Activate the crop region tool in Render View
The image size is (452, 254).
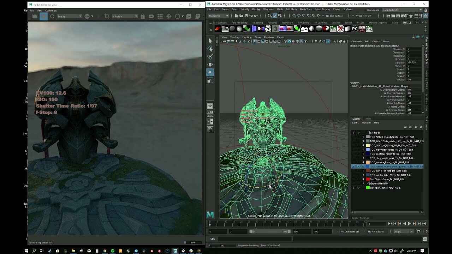(107, 16)
